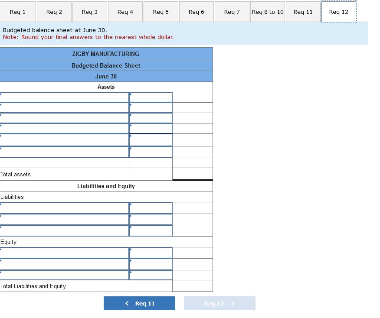Open first equity account name dropdown

click(65, 253)
